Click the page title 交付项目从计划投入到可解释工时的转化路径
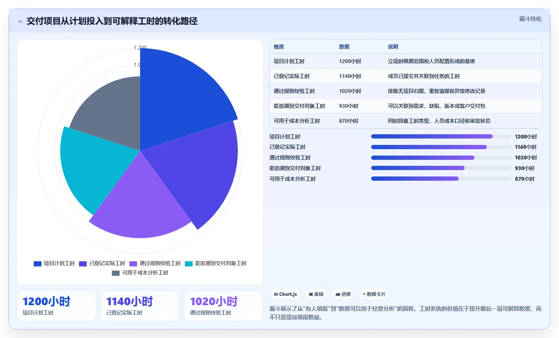 pyautogui.click(x=112, y=21)
